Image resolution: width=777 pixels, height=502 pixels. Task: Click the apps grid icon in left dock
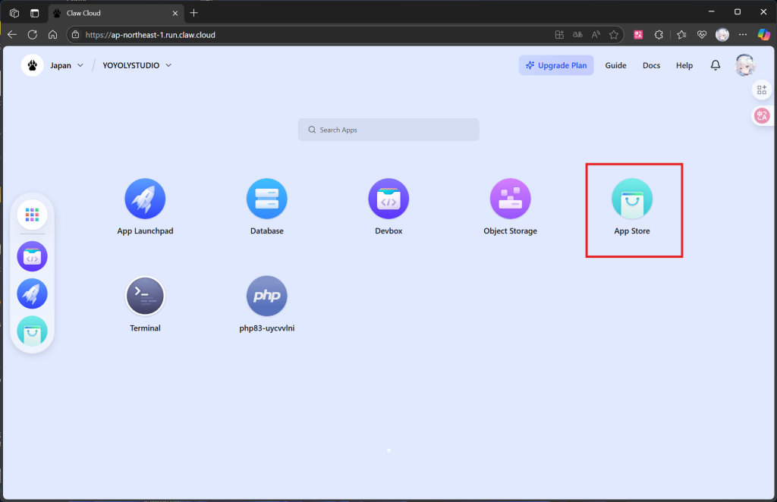[x=32, y=215]
